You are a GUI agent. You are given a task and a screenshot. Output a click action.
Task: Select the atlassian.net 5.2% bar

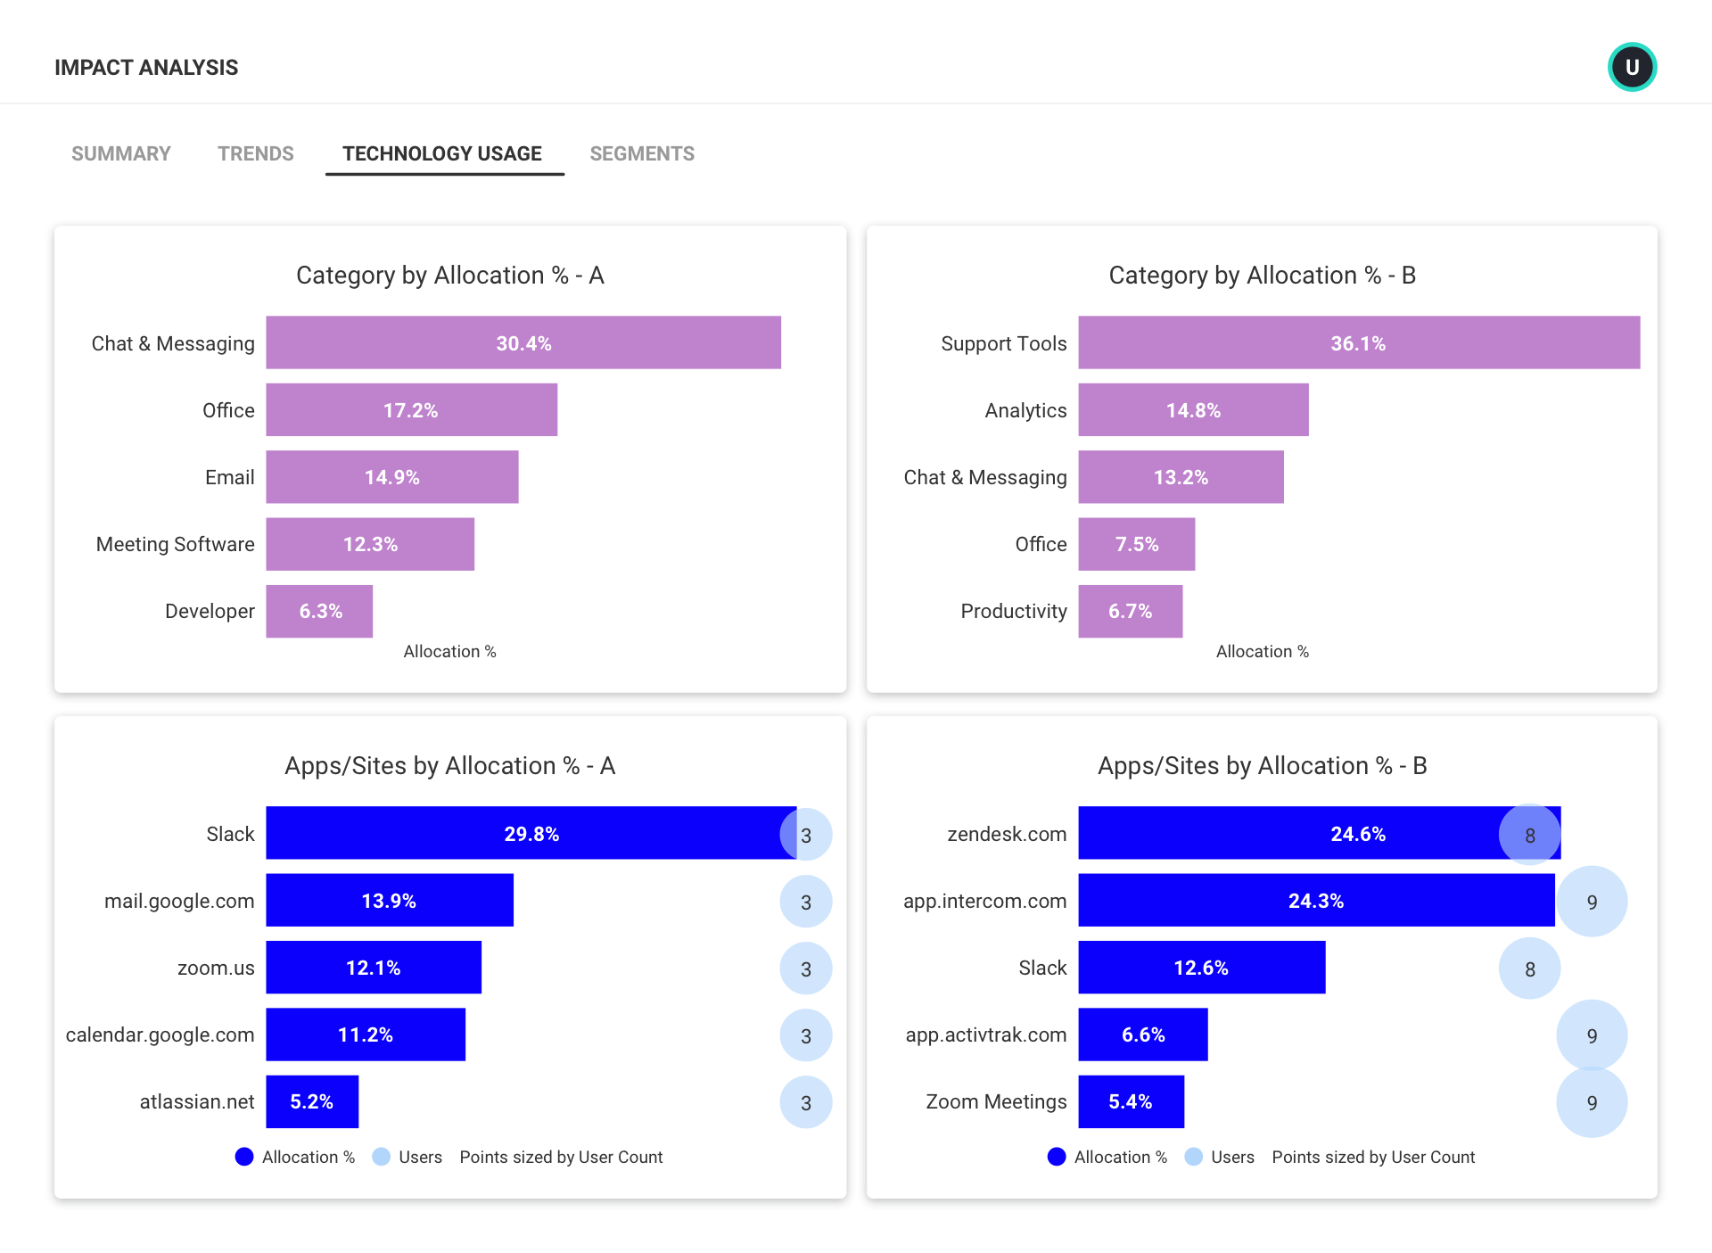click(312, 1101)
